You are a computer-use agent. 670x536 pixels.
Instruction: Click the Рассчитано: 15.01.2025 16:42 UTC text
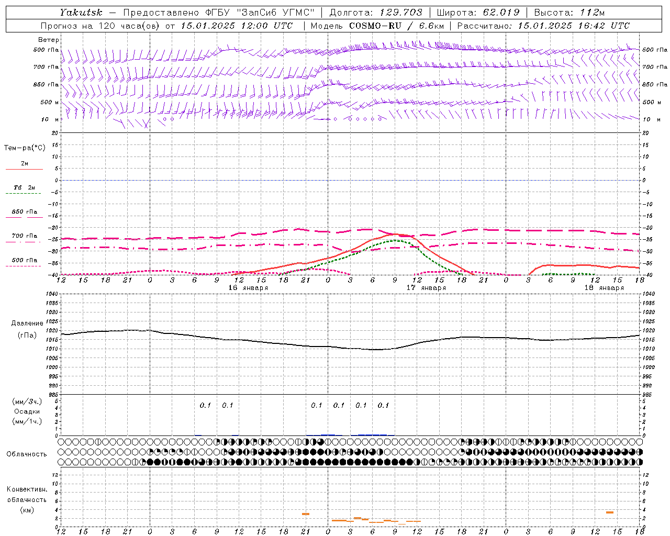[543, 26]
